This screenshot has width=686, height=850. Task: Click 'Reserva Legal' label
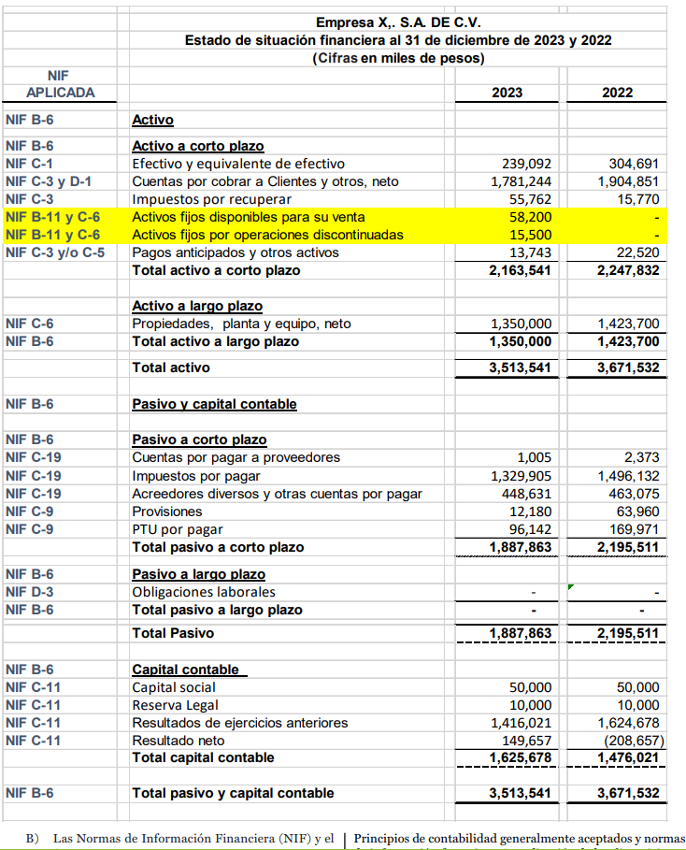(x=175, y=705)
